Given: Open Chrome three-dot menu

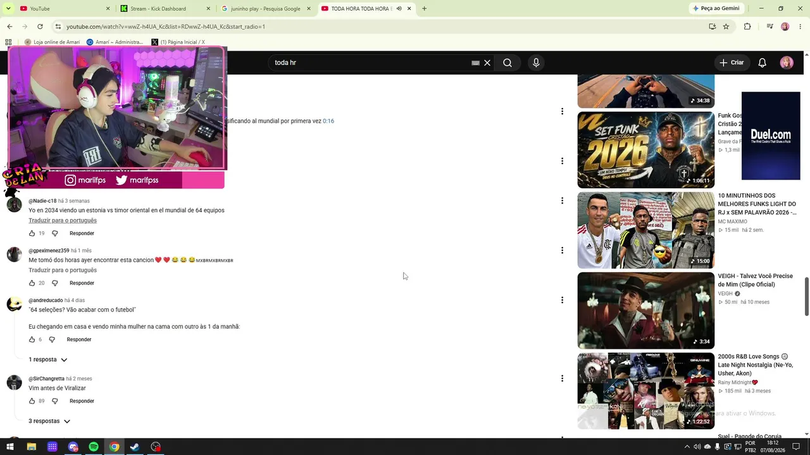Looking at the screenshot, I should click(801, 27).
